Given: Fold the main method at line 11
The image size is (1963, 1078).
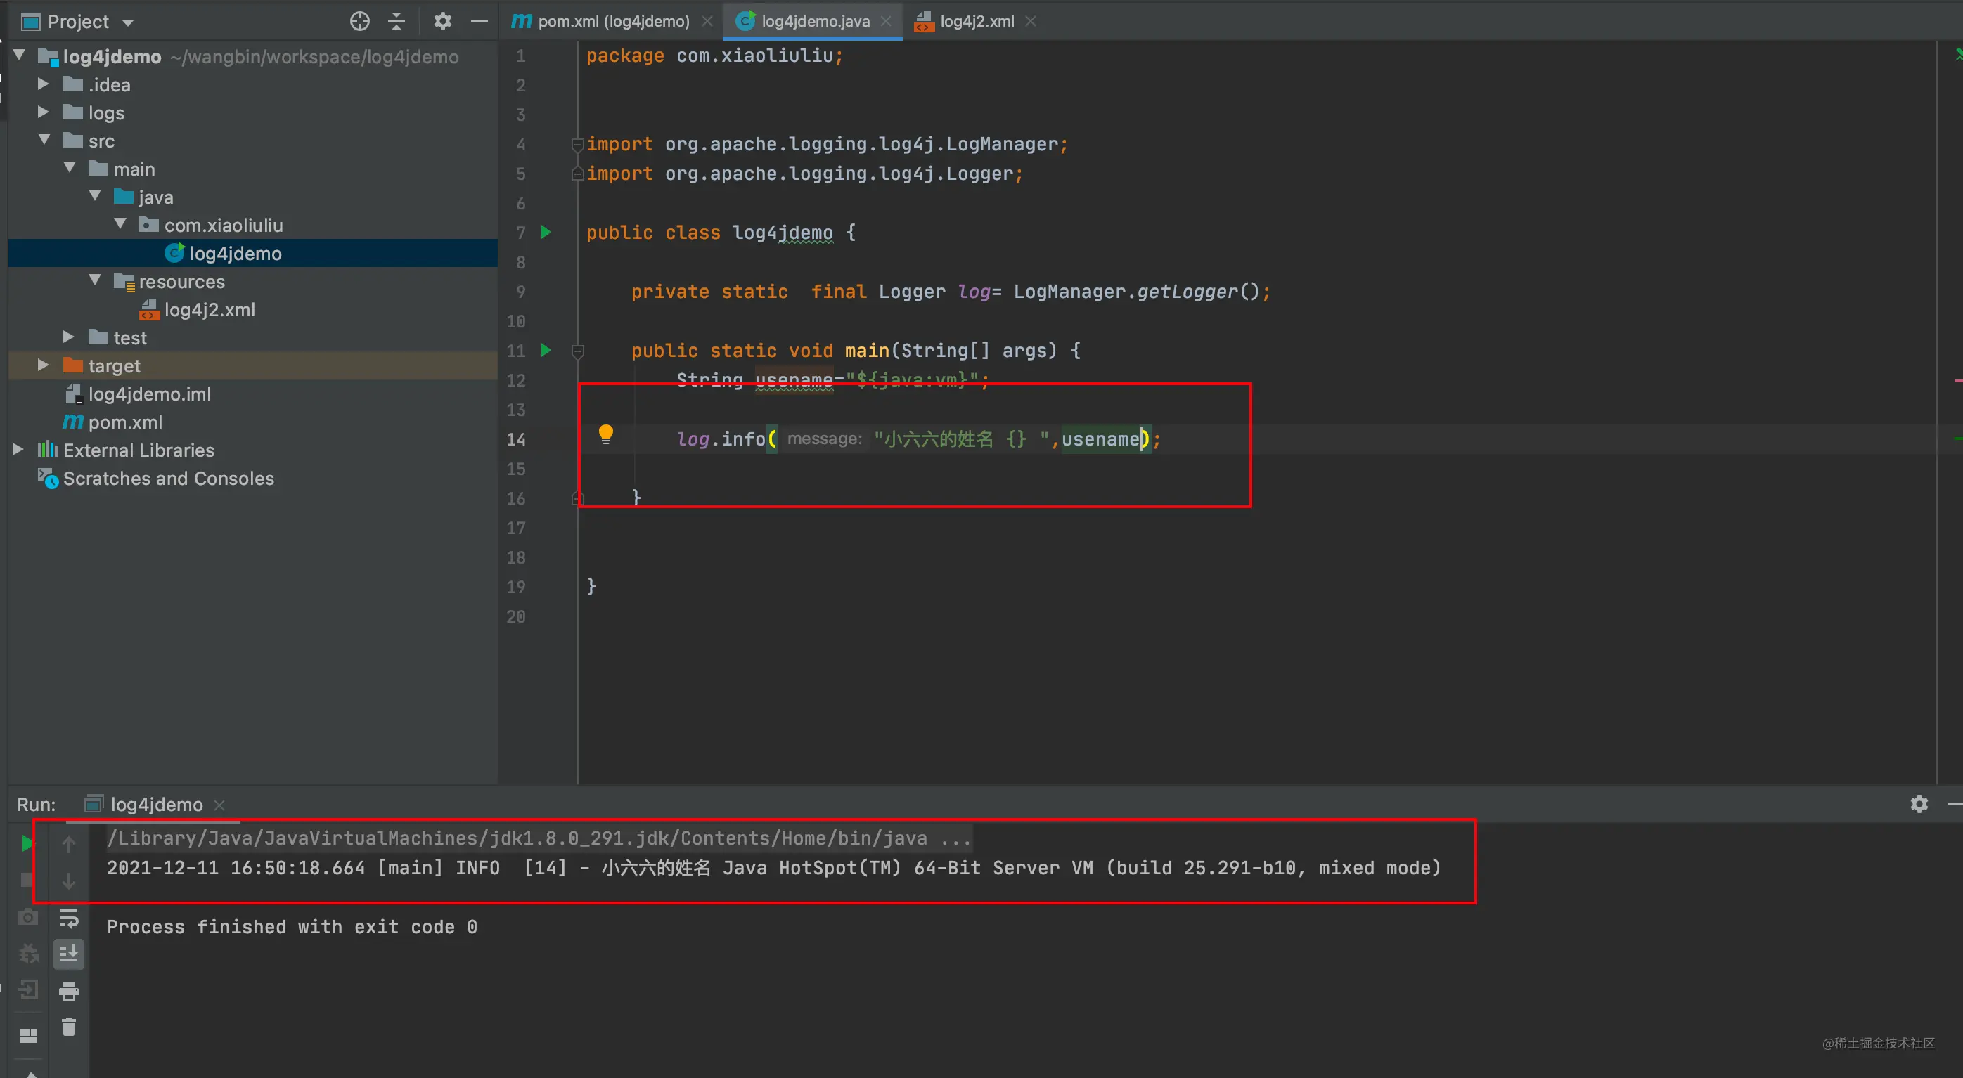Looking at the screenshot, I should pyautogui.click(x=578, y=351).
